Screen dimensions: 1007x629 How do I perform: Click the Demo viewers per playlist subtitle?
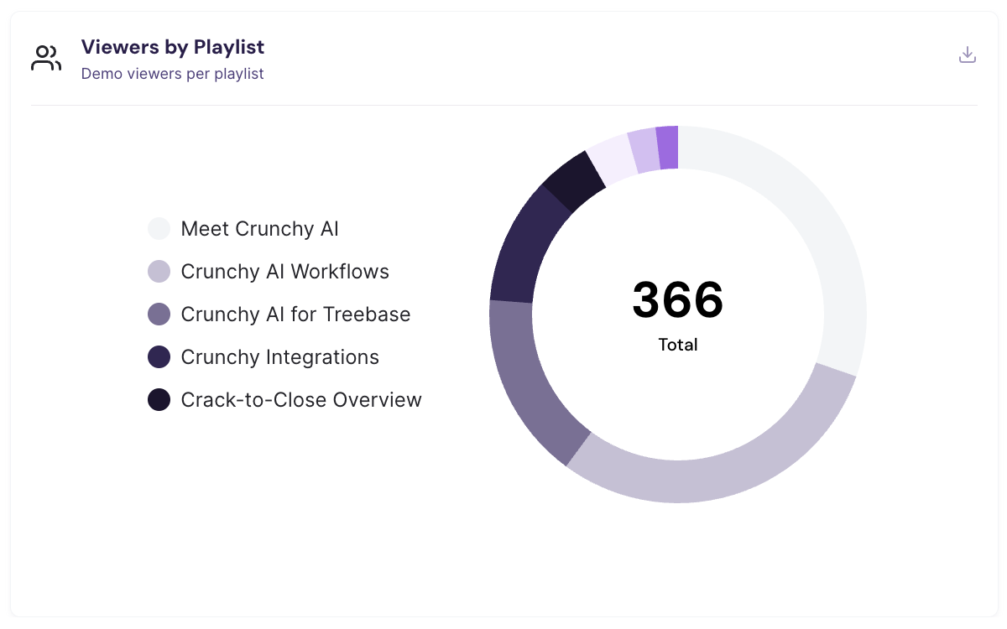tap(173, 74)
